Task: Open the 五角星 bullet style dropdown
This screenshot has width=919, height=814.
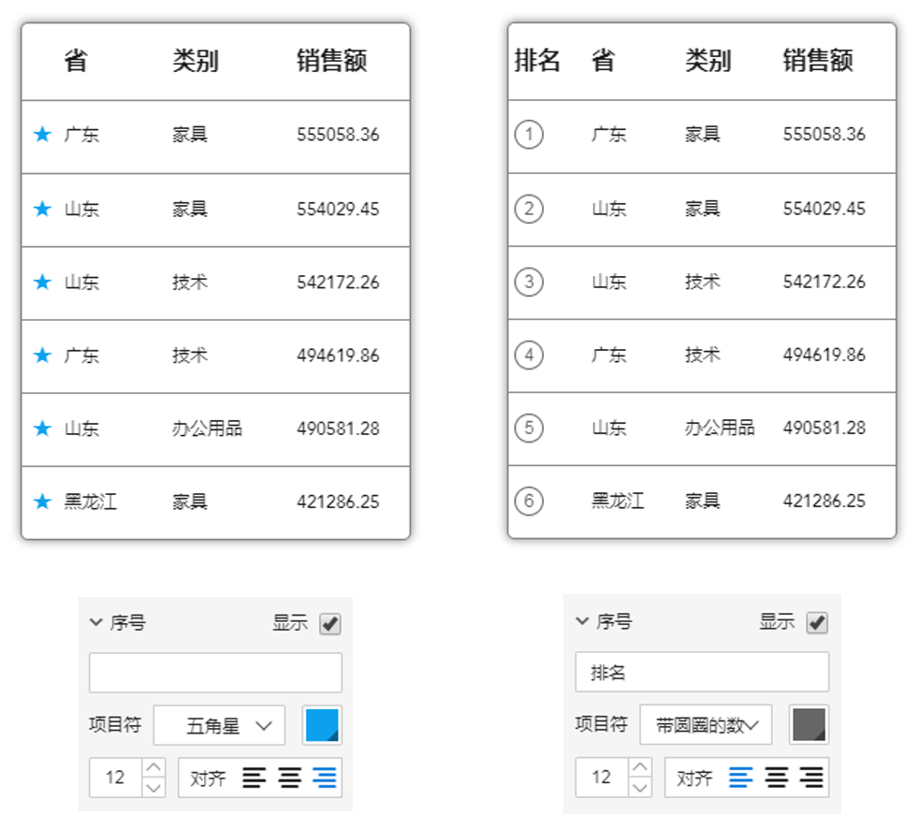Action: tap(219, 725)
